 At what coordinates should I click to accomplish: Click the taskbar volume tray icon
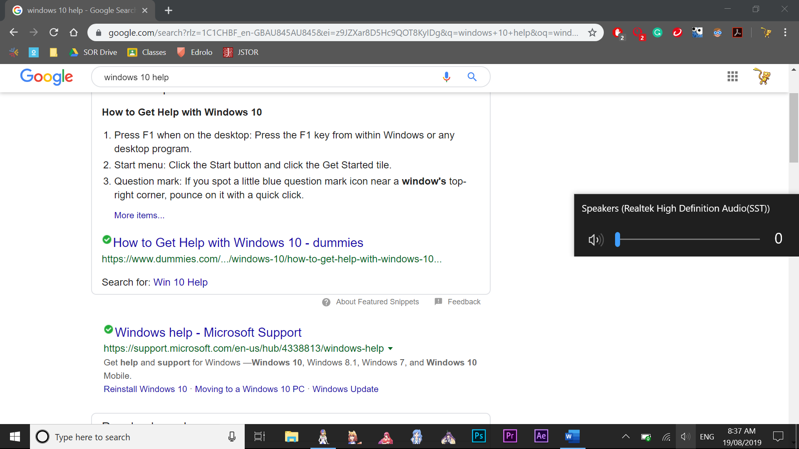tap(685, 437)
